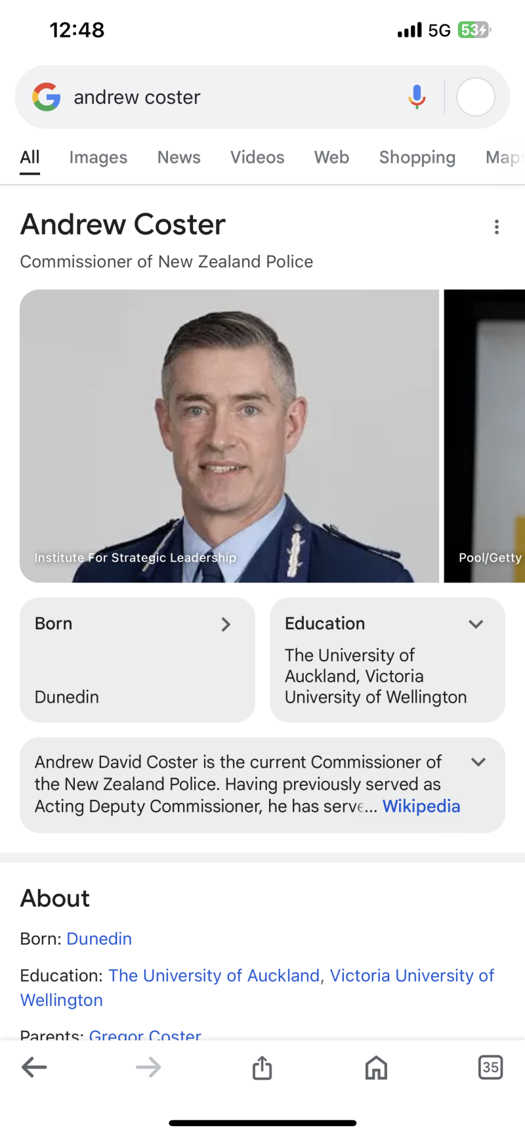Open the tab switcher showing 35 tabs

coord(490,1067)
